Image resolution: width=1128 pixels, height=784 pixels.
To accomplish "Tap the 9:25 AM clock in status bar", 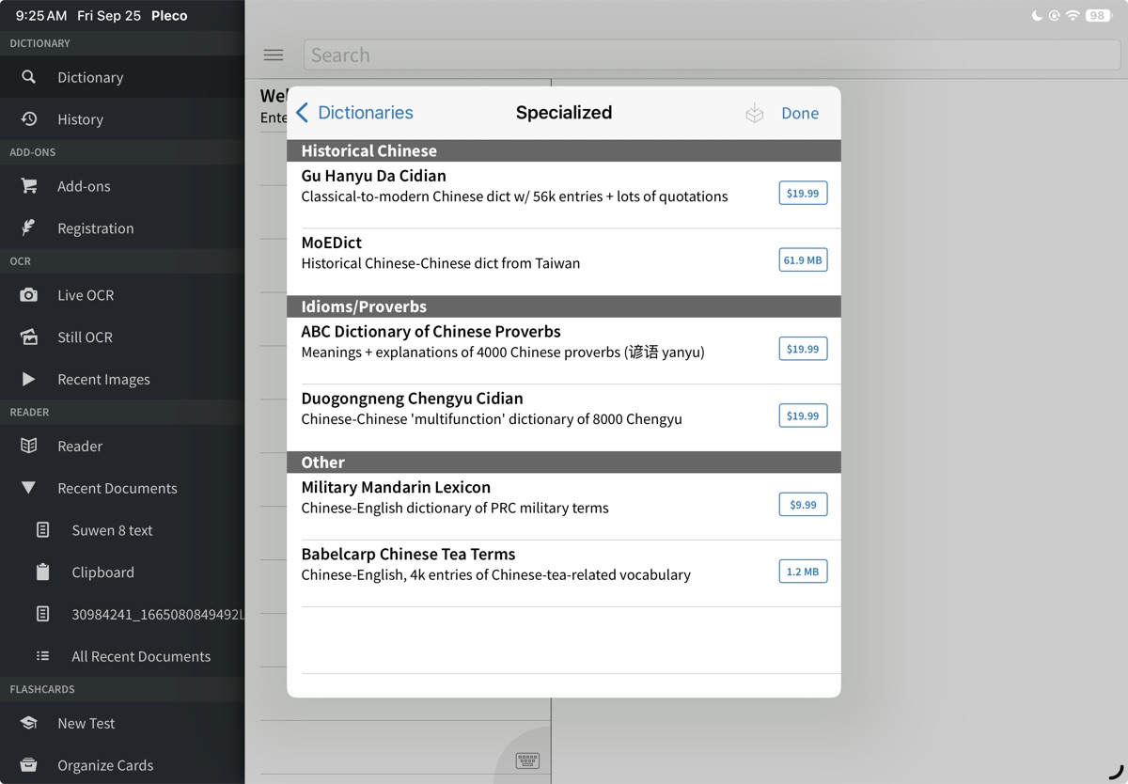I will point(41,16).
